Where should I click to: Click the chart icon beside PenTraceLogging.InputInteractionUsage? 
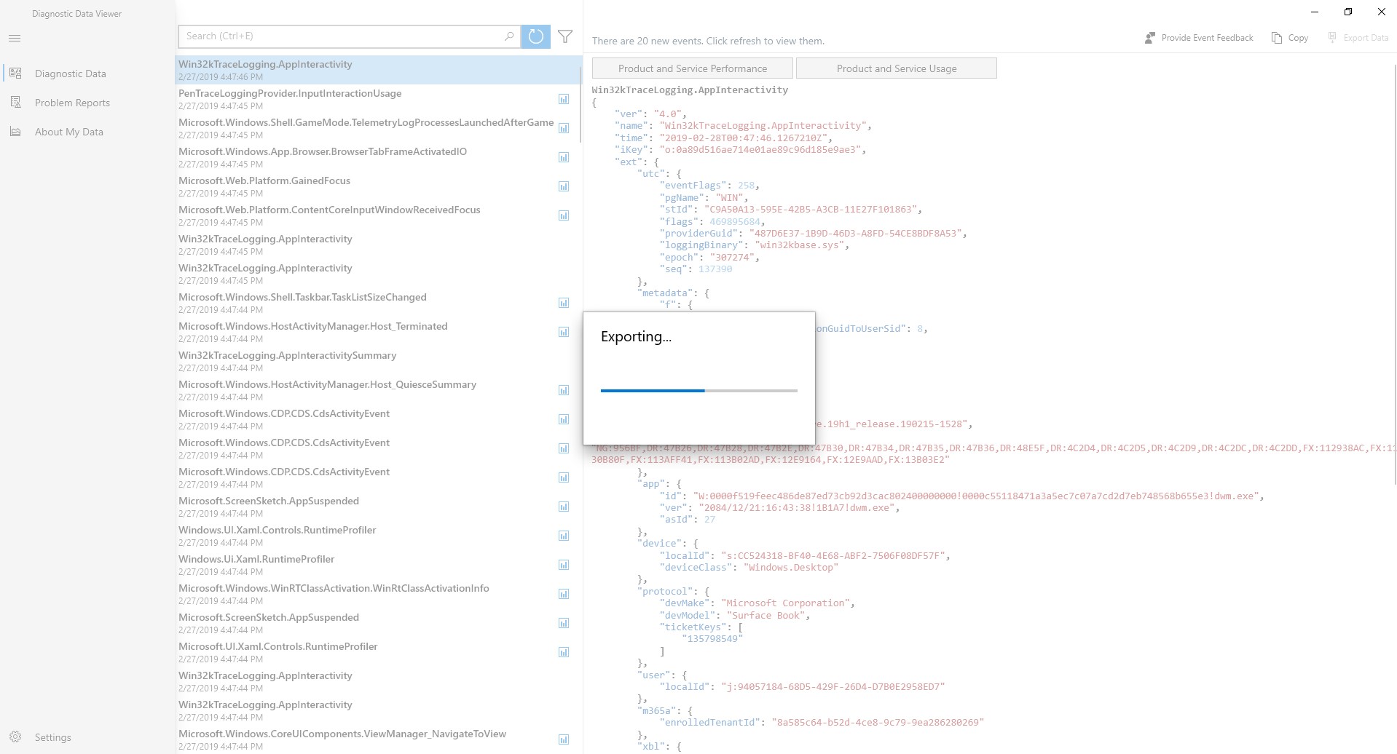click(x=564, y=99)
